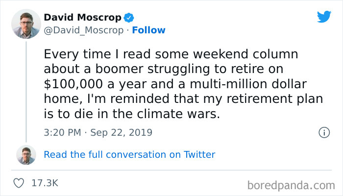This screenshot has width=343, height=196.
Task: Click the Twitter bird logo
Action: point(324,17)
